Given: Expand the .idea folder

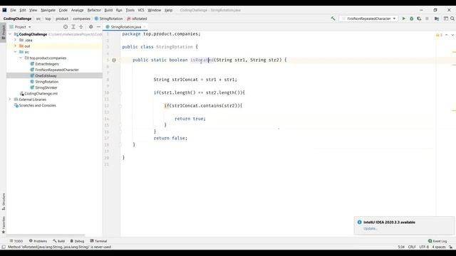Looking at the screenshot, I should (x=16, y=40).
